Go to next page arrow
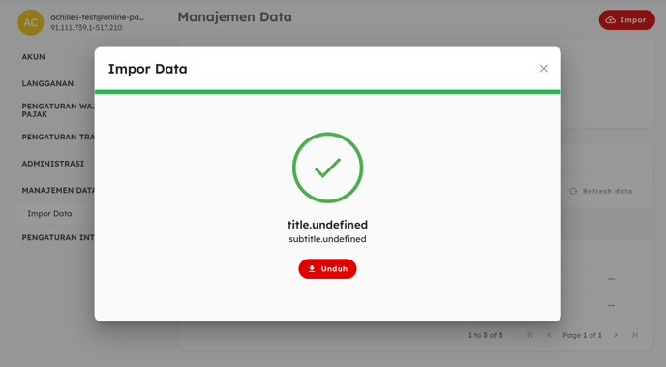 [x=616, y=335]
